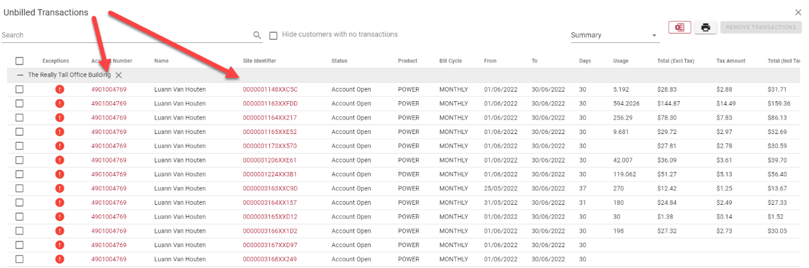The image size is (809, 268).
Task: Open exception icon for site 0000001148XXC5C
Action: click(x=59, y=89)
